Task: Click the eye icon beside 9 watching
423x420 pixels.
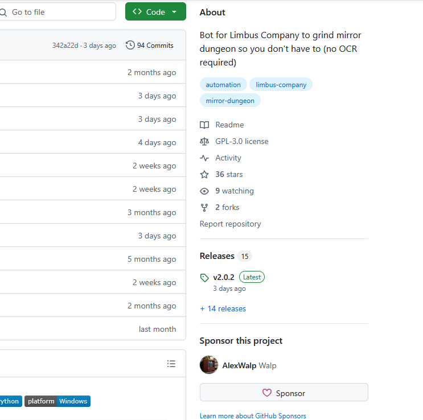Action: [x=204, y=191]
